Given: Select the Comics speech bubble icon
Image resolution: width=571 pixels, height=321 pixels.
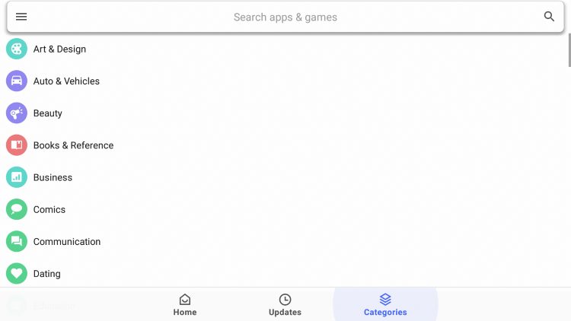Looking at the screenshot, I should pos(17,209).
